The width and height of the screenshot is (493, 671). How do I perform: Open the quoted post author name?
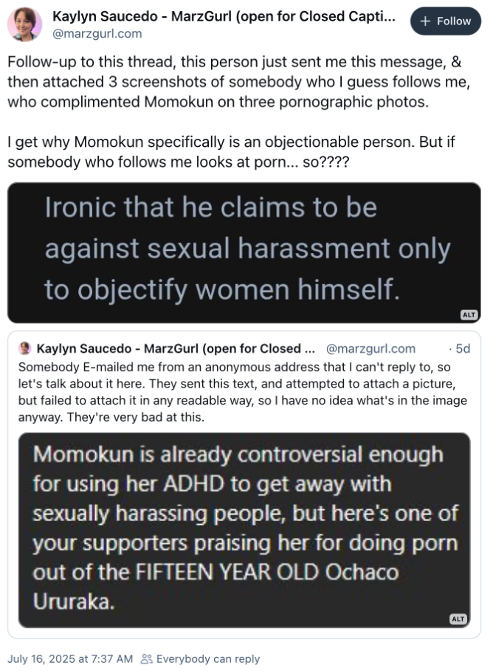point(176,348)
